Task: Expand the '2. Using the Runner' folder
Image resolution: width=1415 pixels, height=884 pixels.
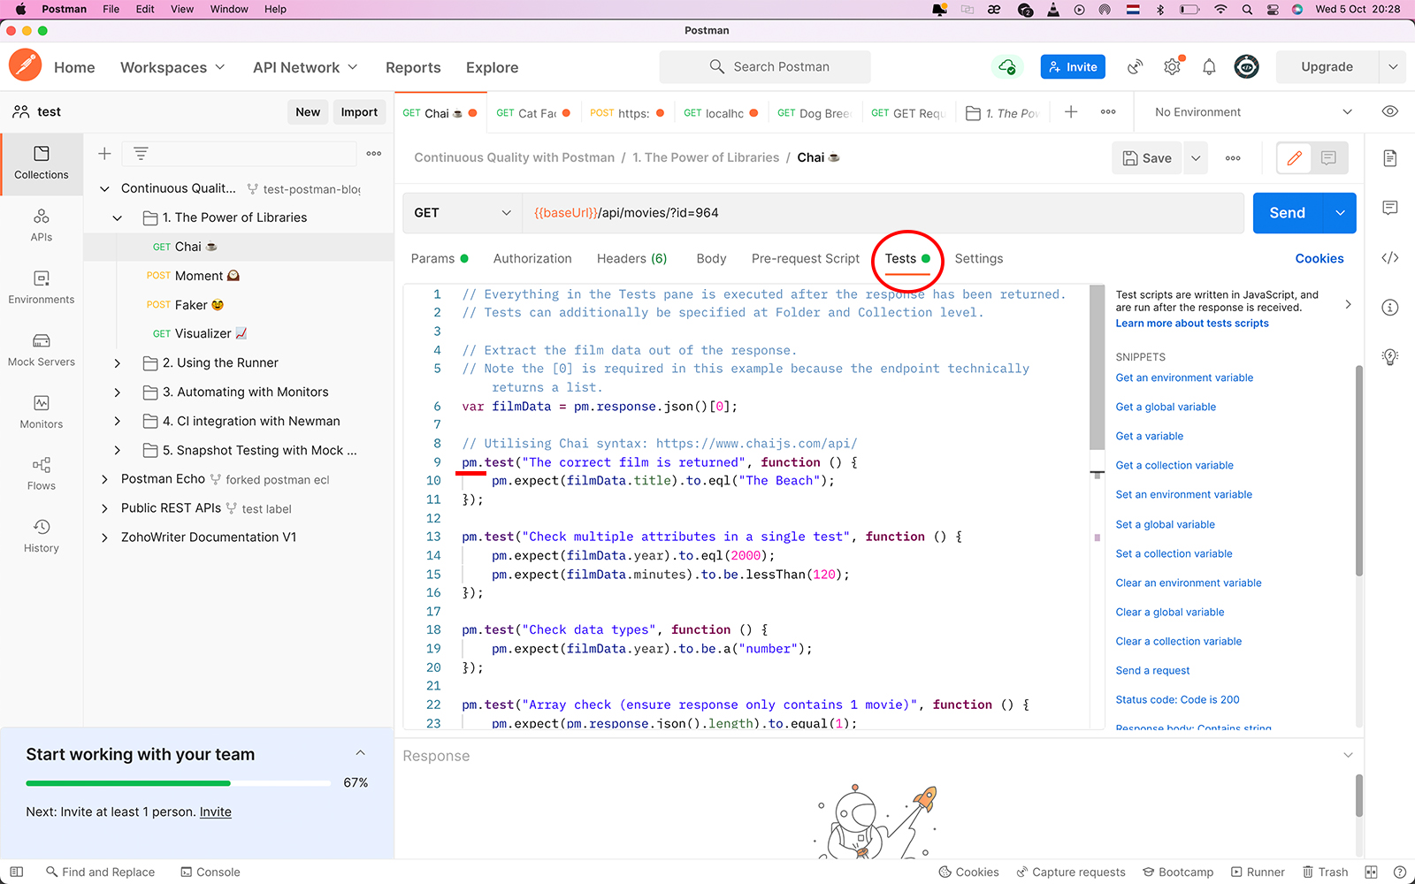Action: [x=118, y=363]
